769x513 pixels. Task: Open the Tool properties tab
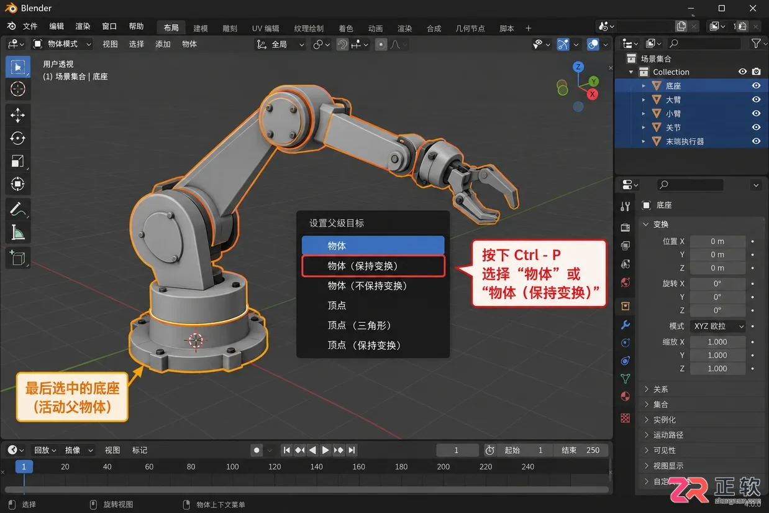pyautogui.click(x=626, y=206)
